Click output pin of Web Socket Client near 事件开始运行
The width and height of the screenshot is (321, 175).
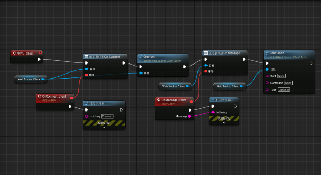[43, 79]
